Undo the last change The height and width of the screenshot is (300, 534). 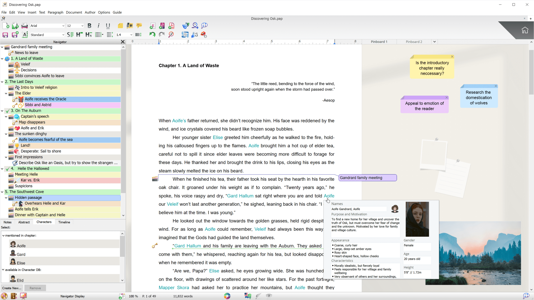(x=152, y=34)
